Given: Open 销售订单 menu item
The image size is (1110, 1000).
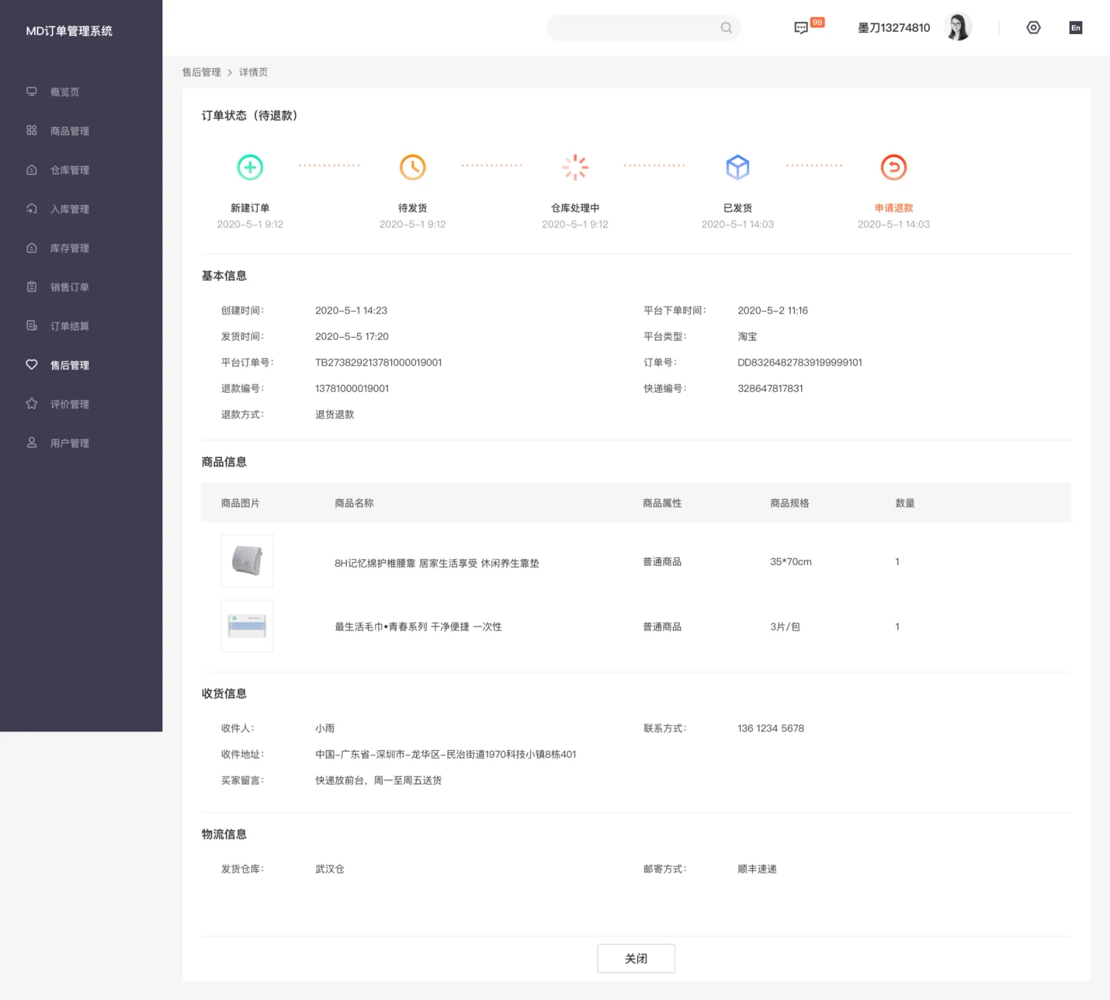Looking at the screenshot, I should coord(69,287).
